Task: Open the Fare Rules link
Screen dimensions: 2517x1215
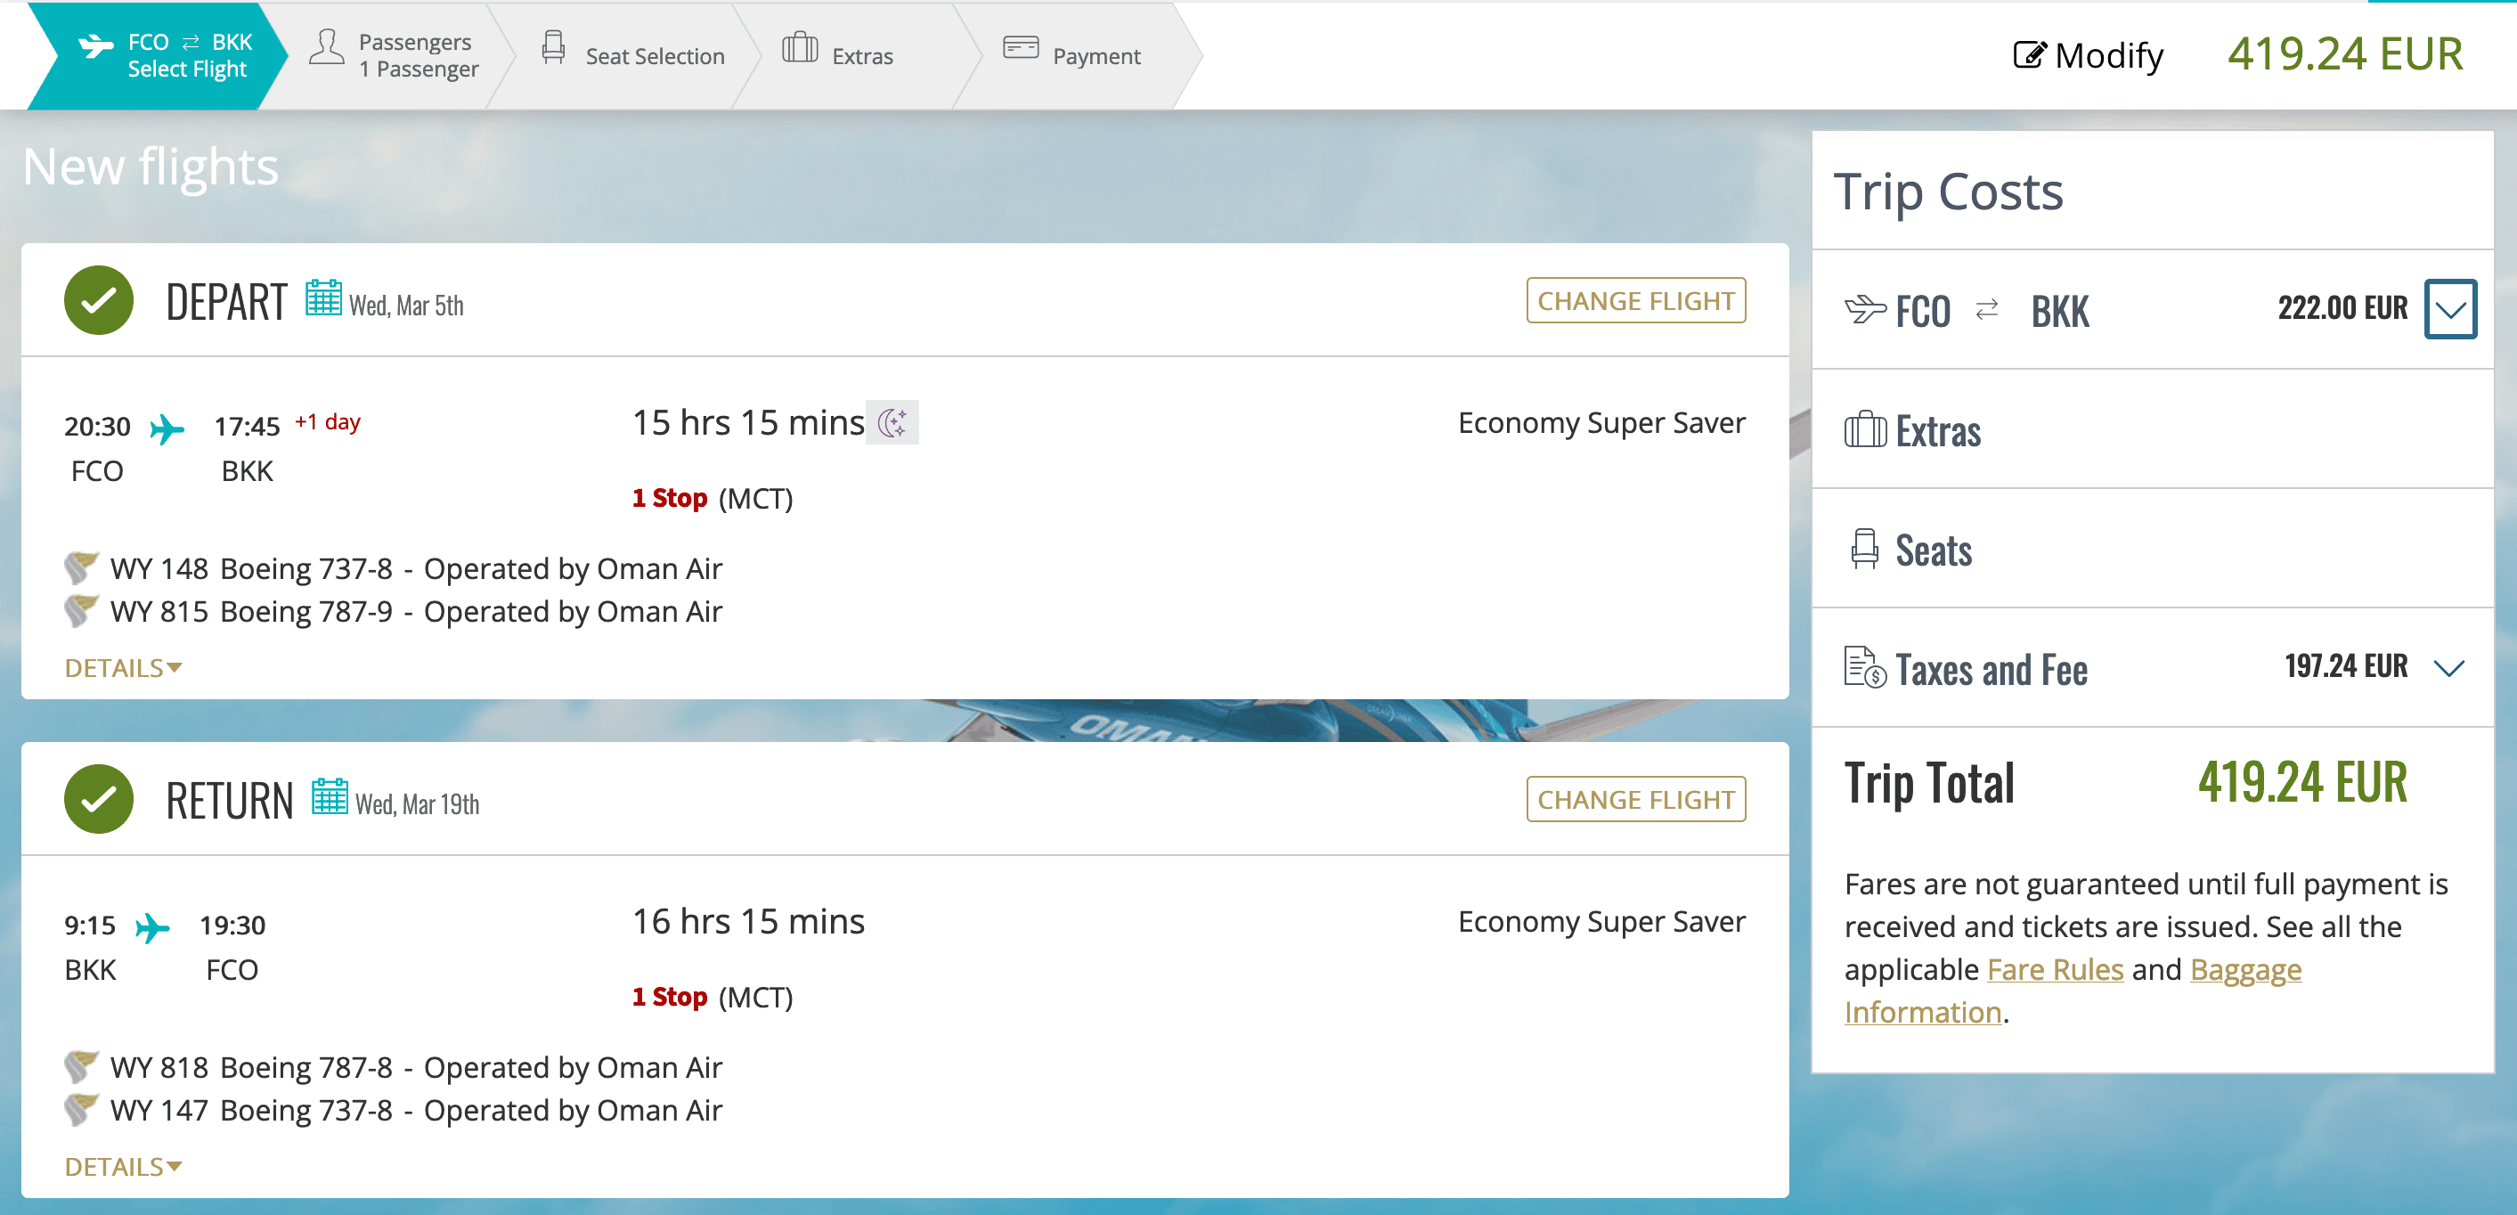Action: [x=2055, y=970]
